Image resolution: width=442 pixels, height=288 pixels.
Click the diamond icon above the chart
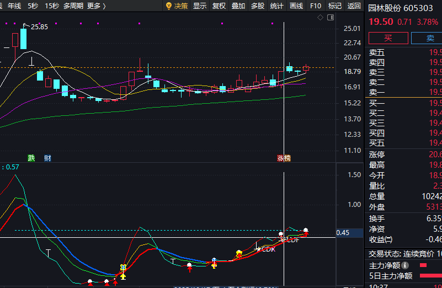320,18
